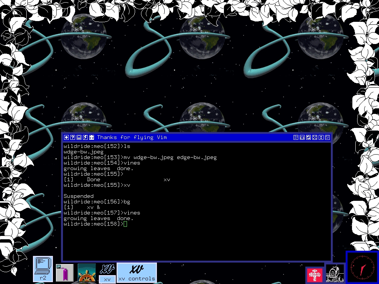379x284 pixels.
Task: Click the 'I?' info button in titlebar
Action: (x=296, y=138)
